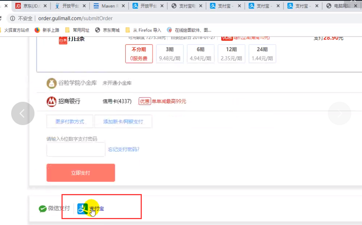The width and height of the screenshot is (362, 225).
Task: Click the Alipay 支付宝 logo icon
Action: [82, 209]
